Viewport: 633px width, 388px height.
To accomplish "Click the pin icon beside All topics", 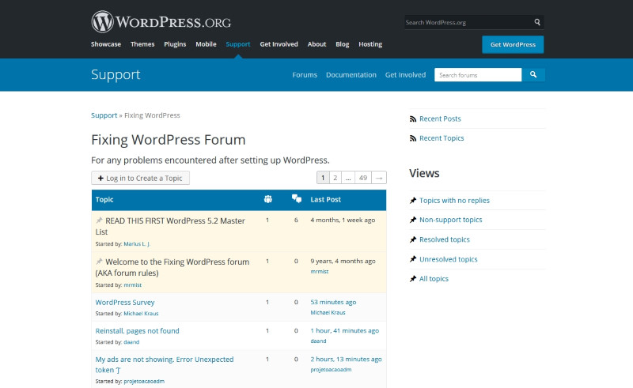I will pos(412,279).
